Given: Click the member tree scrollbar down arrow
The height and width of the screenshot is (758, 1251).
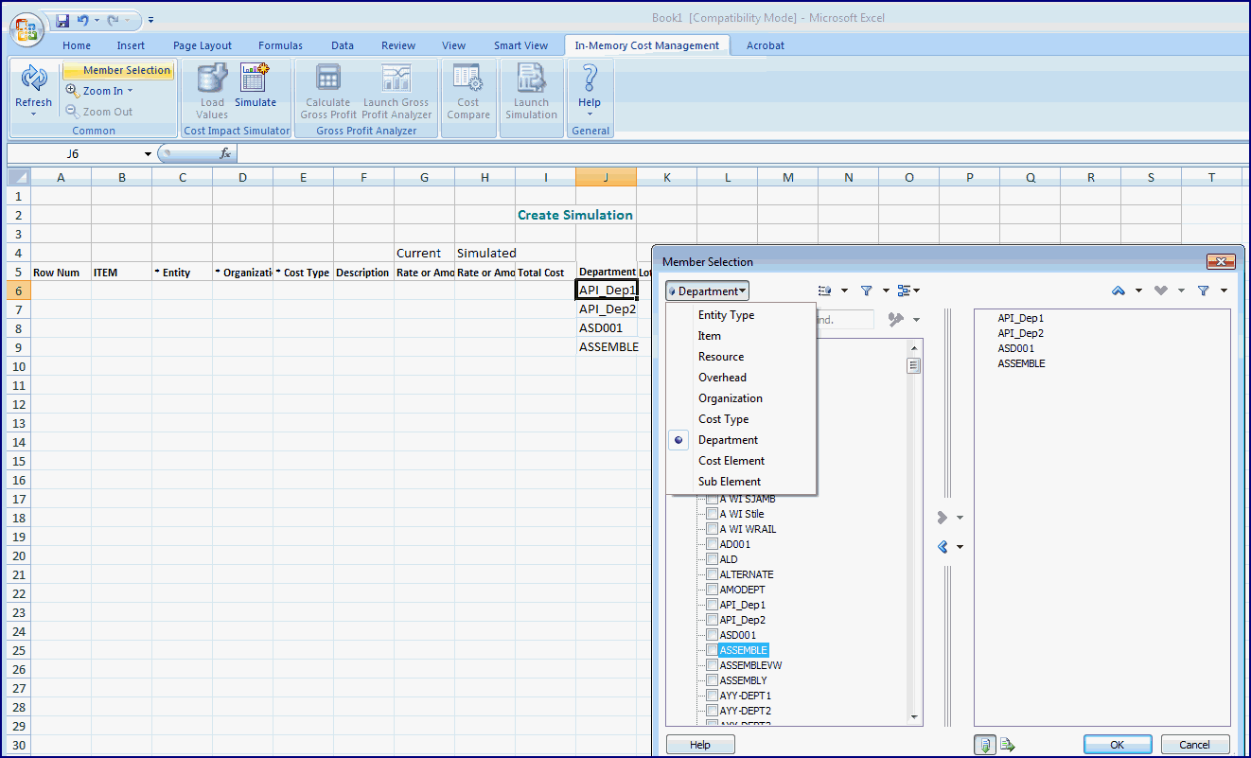Looking at the screenshot, I should pyautogui.click(x=914, y=717).
